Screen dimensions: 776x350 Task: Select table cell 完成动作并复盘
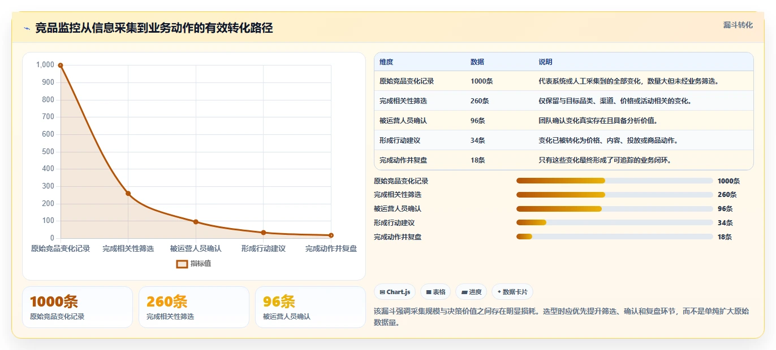coord(403,160)
